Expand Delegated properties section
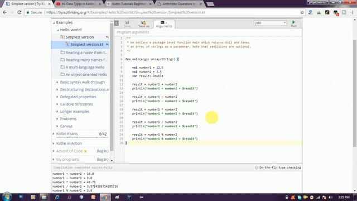Screen dimensions: 357x201 [x=57, y=97]
